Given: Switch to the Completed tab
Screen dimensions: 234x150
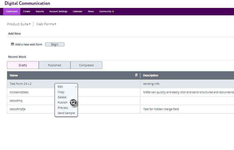Looking at the screenshot, I should coord(86,65).
